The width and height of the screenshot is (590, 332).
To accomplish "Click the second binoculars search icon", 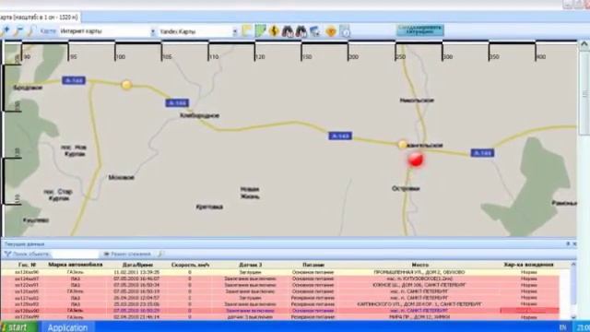I will [x=301, y=31].
